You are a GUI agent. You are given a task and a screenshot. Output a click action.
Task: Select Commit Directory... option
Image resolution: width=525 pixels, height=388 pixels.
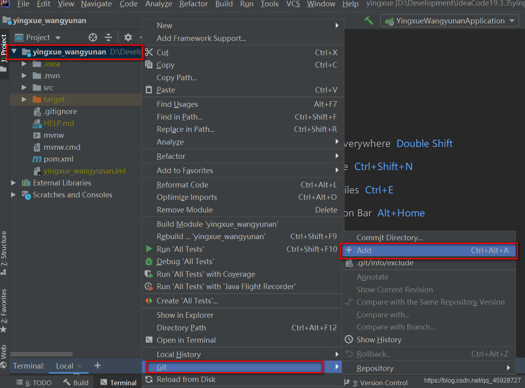pos(429,237)
